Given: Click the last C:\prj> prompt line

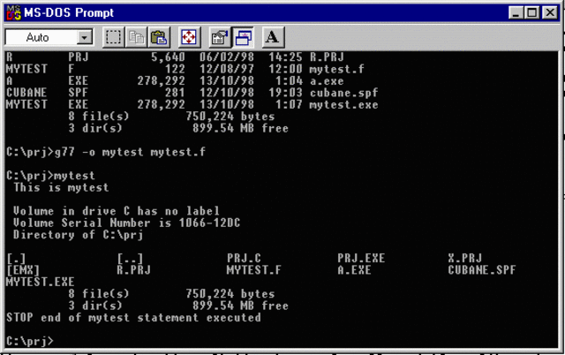Looking at the screenshot, I should click(30, 341).
